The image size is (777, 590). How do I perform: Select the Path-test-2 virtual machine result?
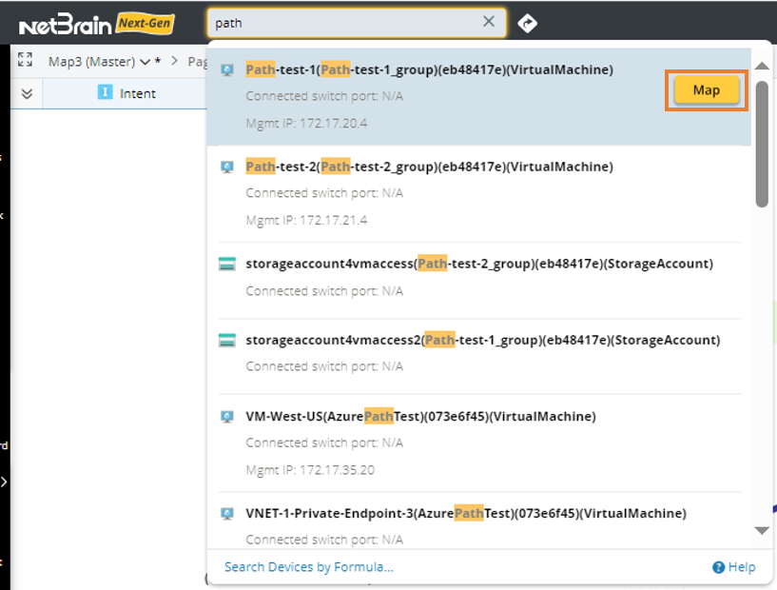[429, 167]
